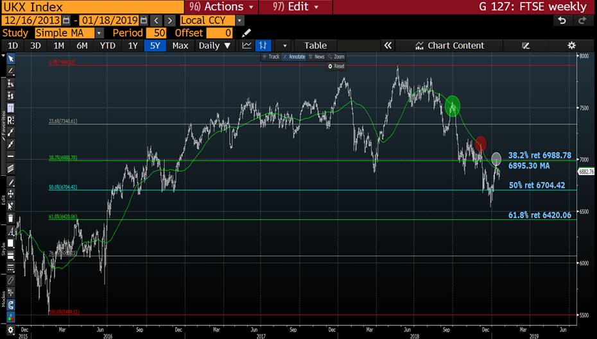
Task: Expand the chart type dropdown arrow
Action: tap(284, 45)
